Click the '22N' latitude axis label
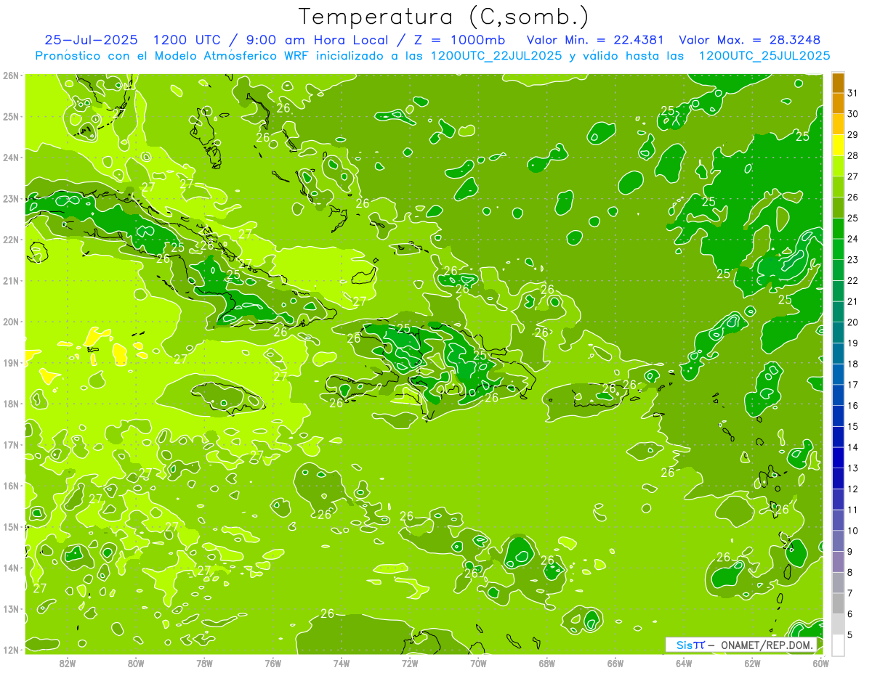The height and width of the screenshot is (673, 872). click(11, 240)
